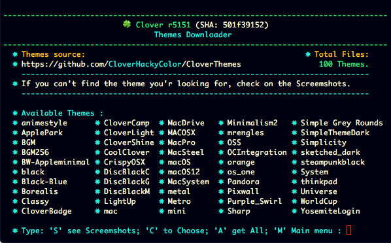Click the SHA: 501f39152 text
The height and width of the screenshot is (243, 391).
(x=232, y=25)
